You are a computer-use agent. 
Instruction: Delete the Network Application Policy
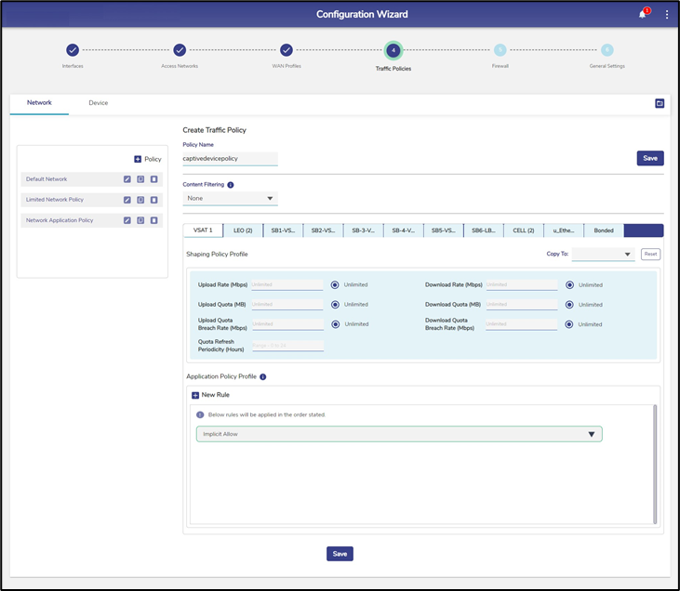click(x=154, y=220)
